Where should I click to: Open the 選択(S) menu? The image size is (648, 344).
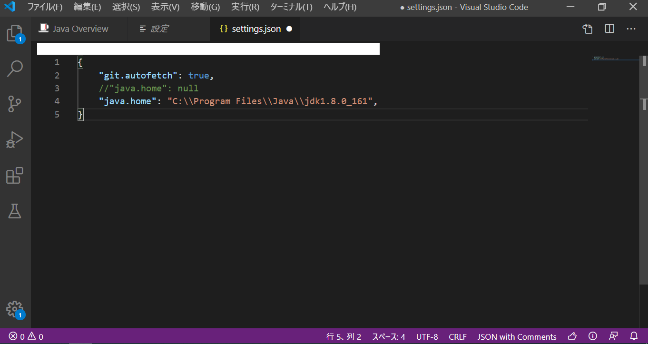pos(126,7)
